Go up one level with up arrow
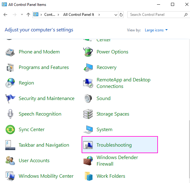This screenshot has width=190, height=183. point(28,15)
